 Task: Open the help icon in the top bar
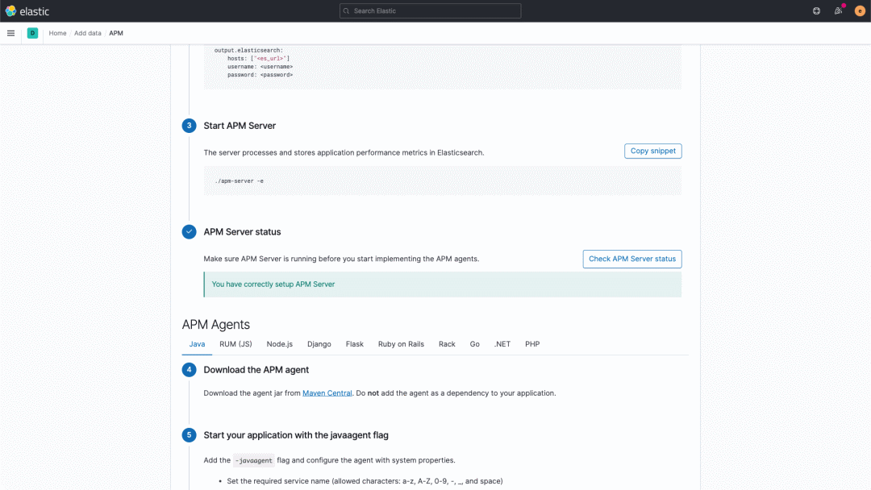click(815, 10)
